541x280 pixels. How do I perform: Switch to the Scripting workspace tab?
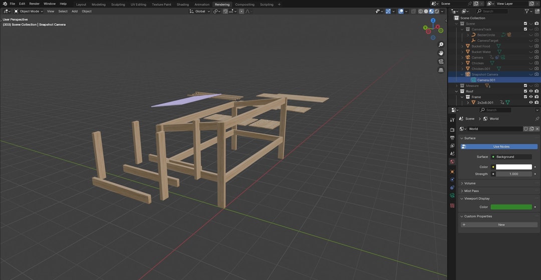point(266,4)
